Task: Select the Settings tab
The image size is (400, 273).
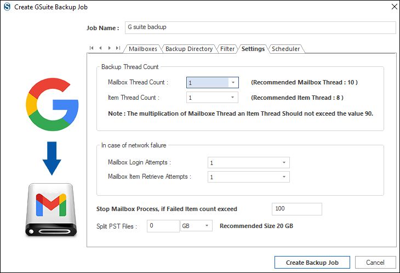Action: [x=253, y=49]
